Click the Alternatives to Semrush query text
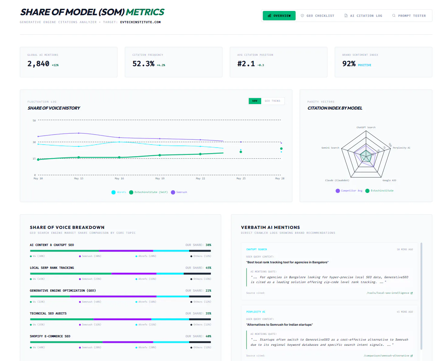This screenshot has height=361, width=440. pyautogui.click(x=280, y=325)
